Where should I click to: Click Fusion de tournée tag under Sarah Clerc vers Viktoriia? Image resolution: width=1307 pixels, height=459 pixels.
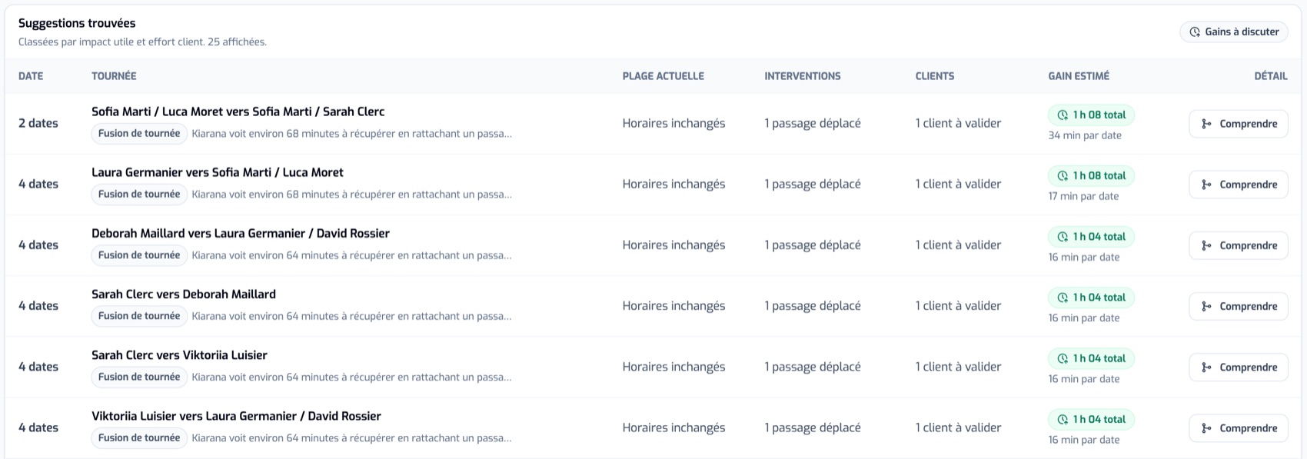click(x=139, y=377)
